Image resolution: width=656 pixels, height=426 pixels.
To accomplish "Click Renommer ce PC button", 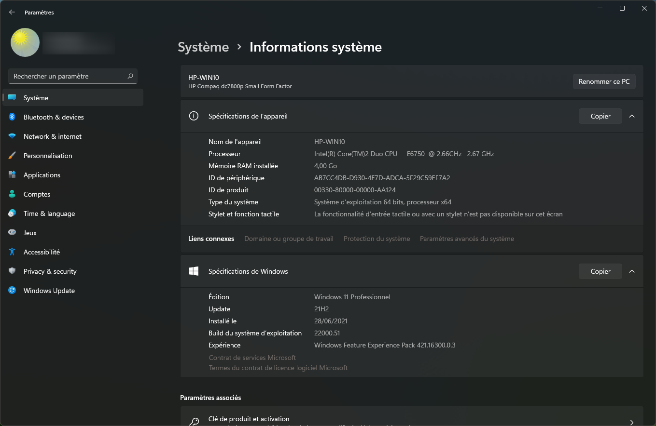I will (x=604, y=81).
